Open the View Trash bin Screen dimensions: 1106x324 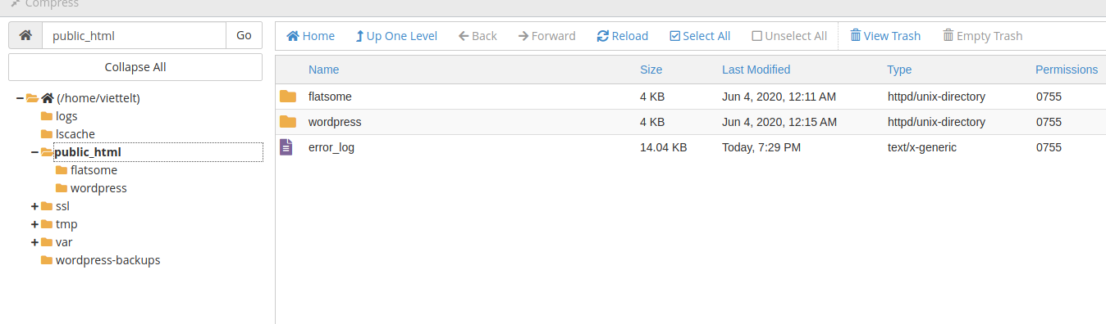(x=885, y=36)
